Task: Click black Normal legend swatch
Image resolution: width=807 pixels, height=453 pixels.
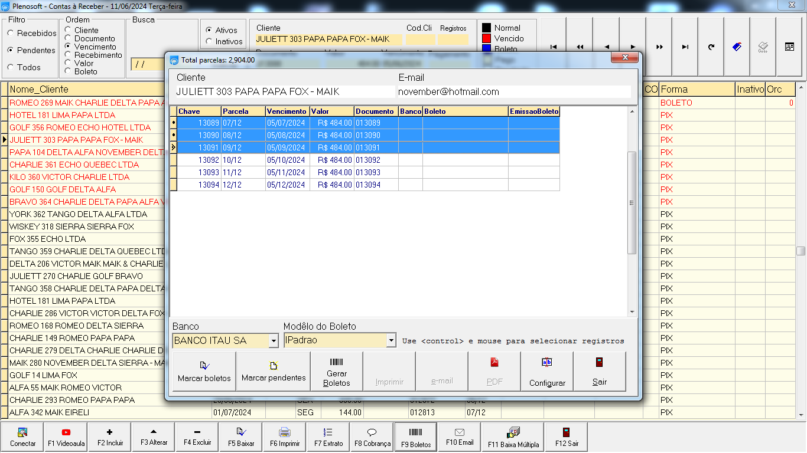Action: [x=487, y=28]
